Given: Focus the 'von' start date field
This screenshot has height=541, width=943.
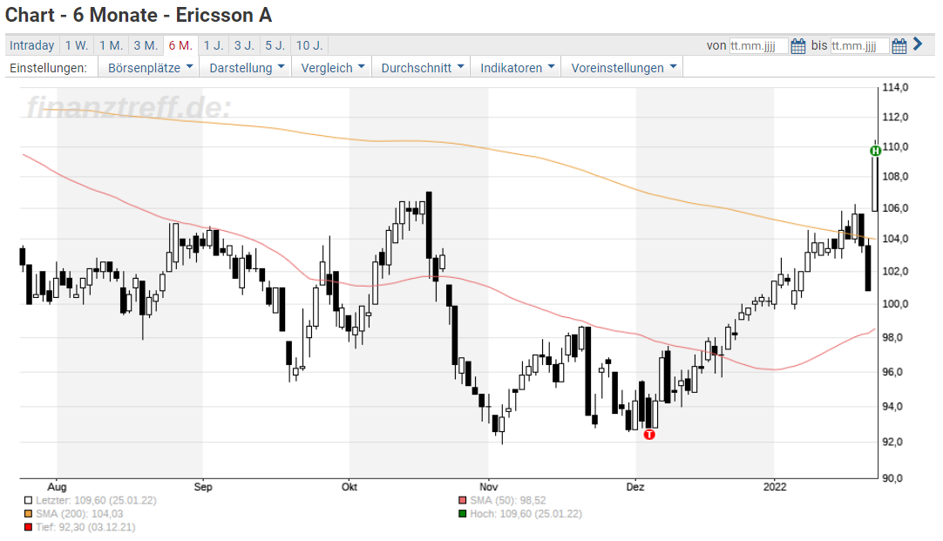Looking at the screenshot, I should click(758, 45).
